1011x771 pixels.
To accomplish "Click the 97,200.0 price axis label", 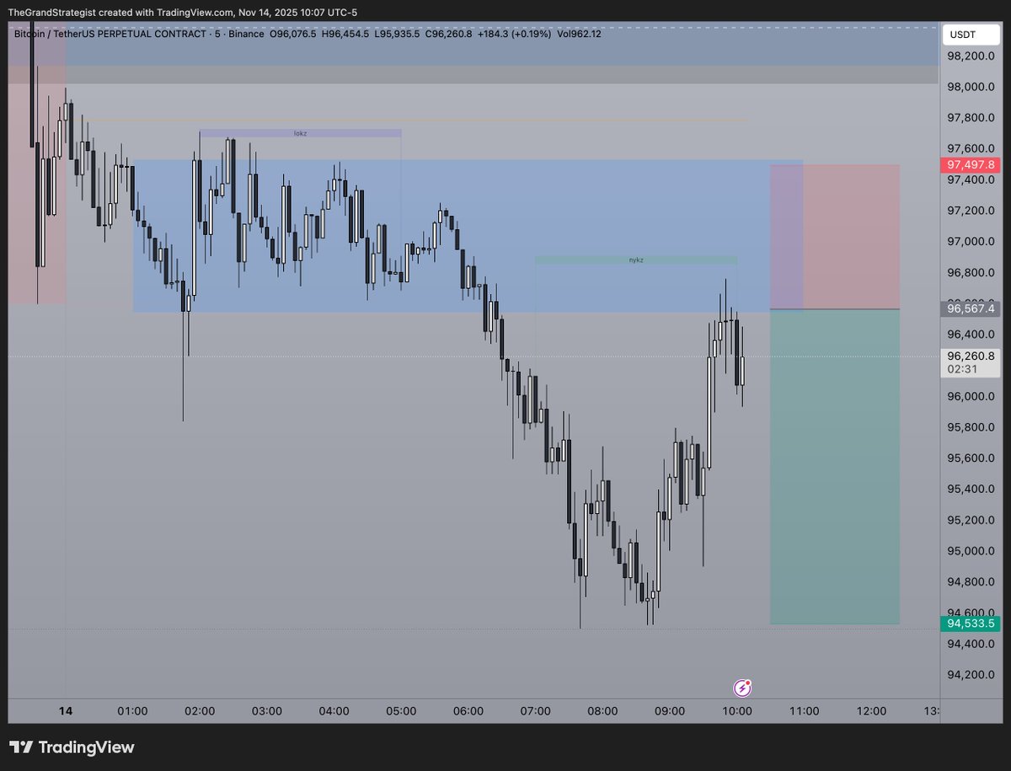I will (971, 211).
